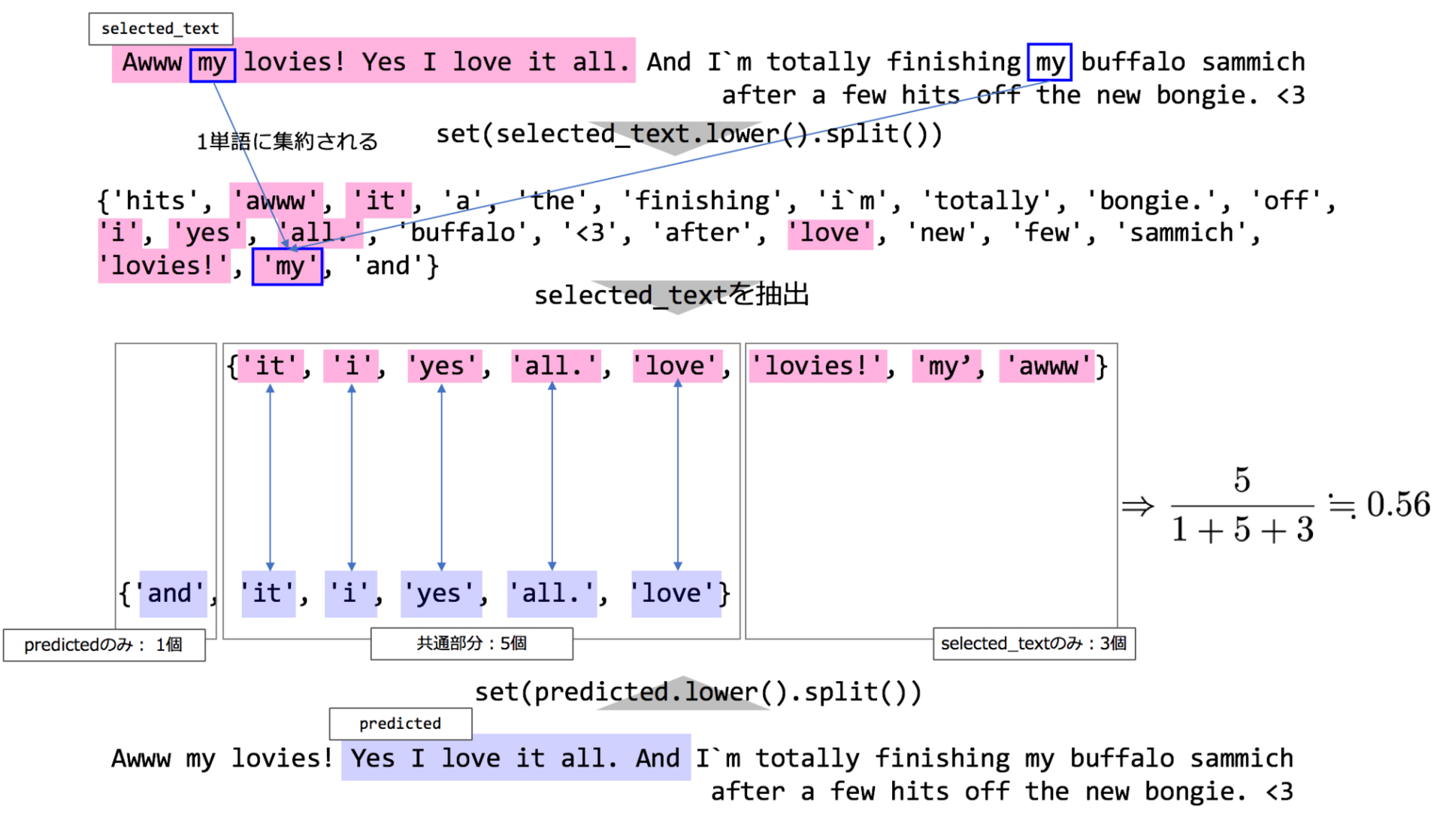This screenshot has width=1443, height=814.
Task: Click the purple 'and' token
Action: [172, 594]
